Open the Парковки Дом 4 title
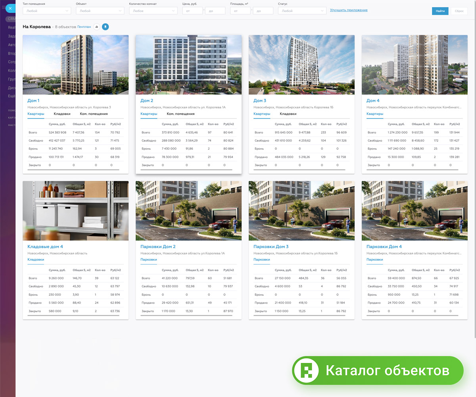The image size is (476, 397). (384, 247)
